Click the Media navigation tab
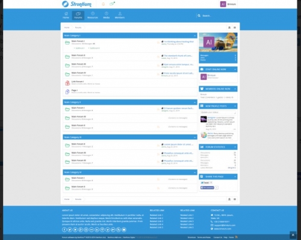Screen dimensions: 301x240 point(107,16)
